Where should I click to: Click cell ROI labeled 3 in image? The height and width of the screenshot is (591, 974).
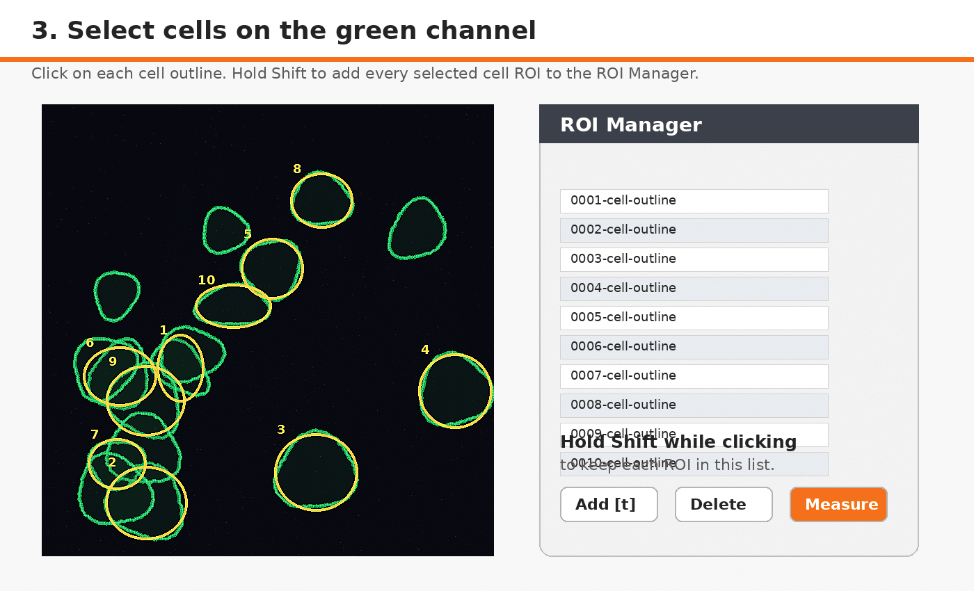coord(316,472)
